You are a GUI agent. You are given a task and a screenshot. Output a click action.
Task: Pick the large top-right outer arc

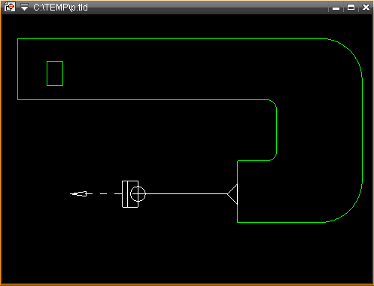[352, 53]
